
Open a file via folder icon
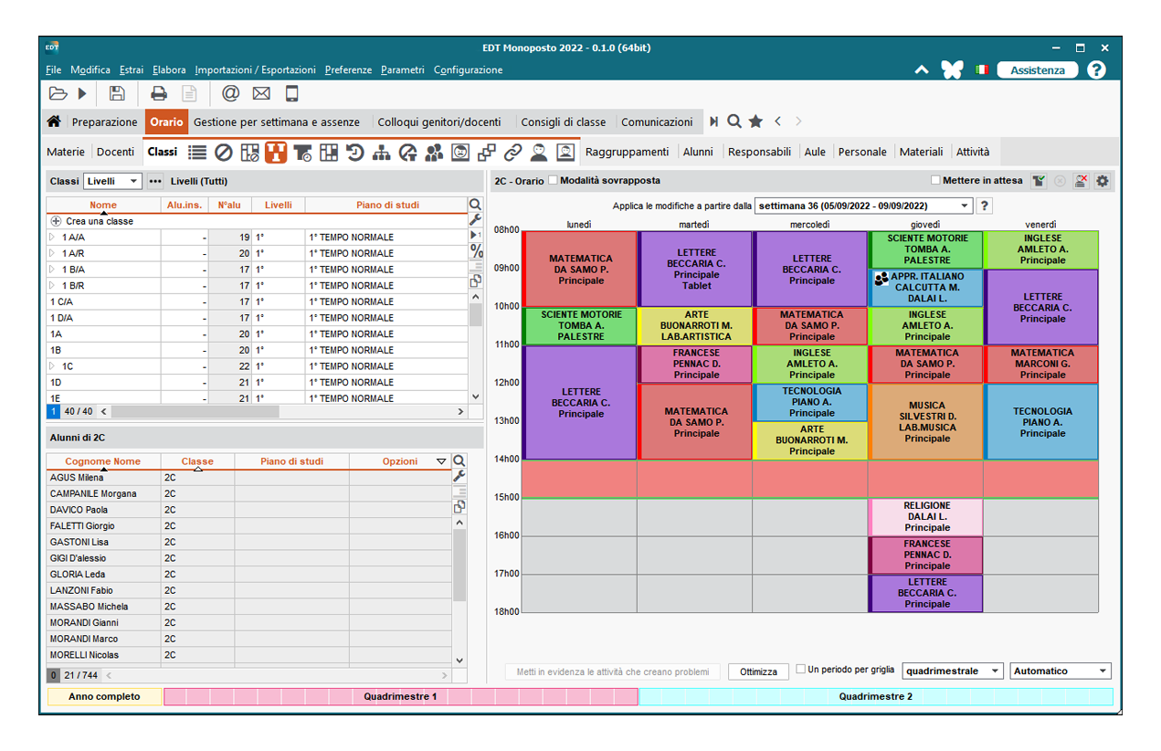[58, 92]
